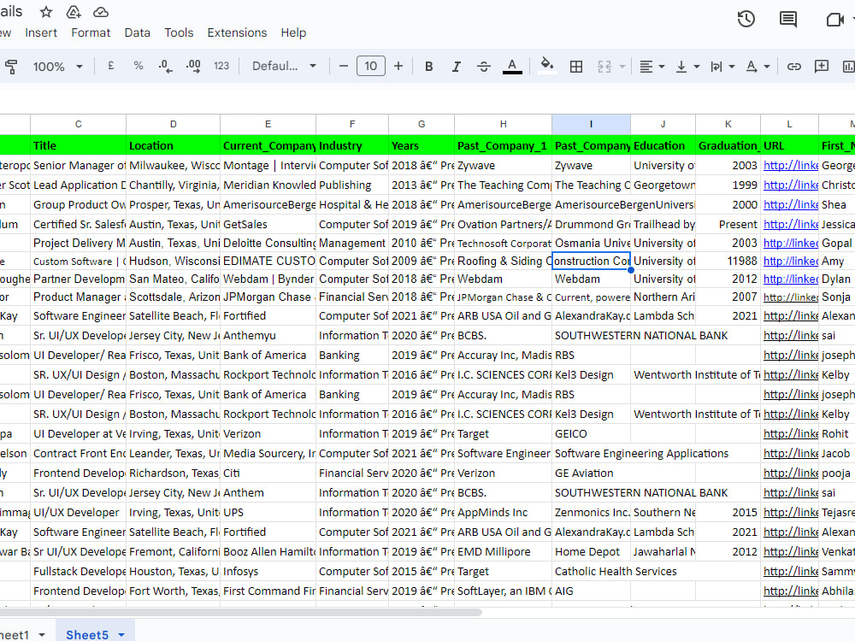
Task: Increase font size with plus
Action: 398,67
